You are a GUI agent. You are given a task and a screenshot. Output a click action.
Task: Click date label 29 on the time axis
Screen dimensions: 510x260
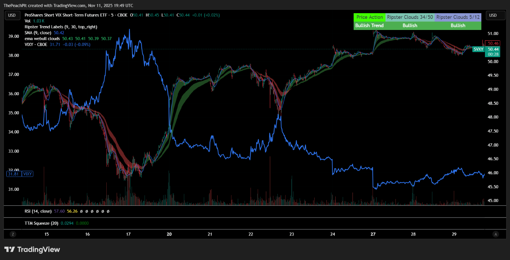click(x=454, y=234)
